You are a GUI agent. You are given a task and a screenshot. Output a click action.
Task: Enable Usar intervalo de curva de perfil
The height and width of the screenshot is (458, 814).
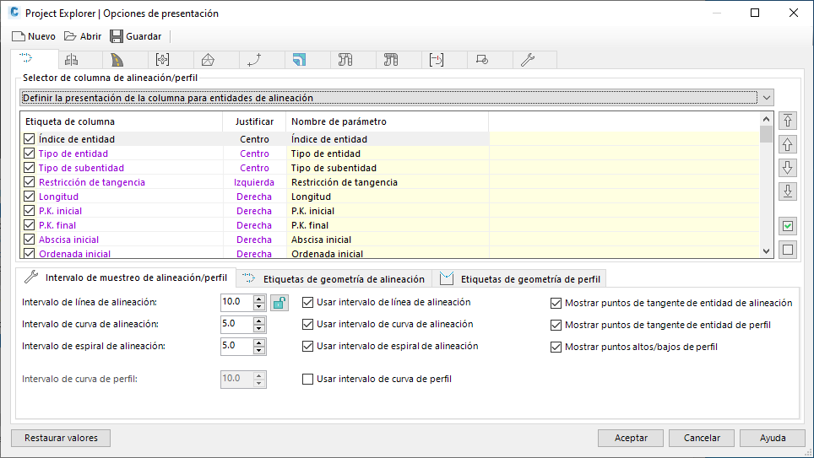click(308, 380)
